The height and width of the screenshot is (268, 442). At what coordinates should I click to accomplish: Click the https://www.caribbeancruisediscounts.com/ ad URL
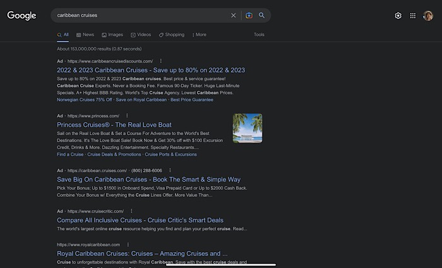[110, 61]
